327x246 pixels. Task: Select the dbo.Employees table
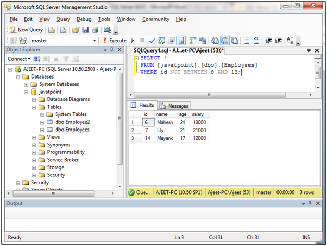pyautogui.click(x=72, y=130)
